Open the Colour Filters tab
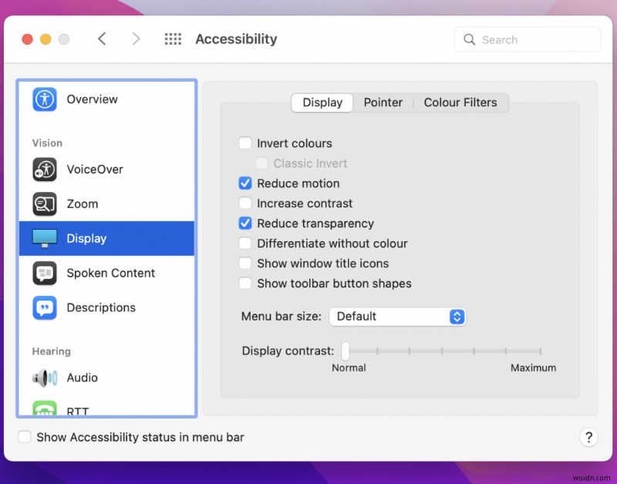The width and height of the screenshot is (617, 484). tap(460, 103)
